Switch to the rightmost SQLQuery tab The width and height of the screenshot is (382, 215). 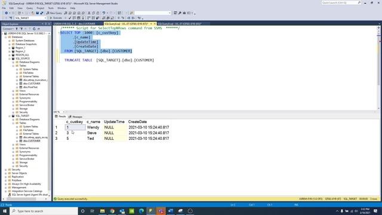[x=180, y=24]
